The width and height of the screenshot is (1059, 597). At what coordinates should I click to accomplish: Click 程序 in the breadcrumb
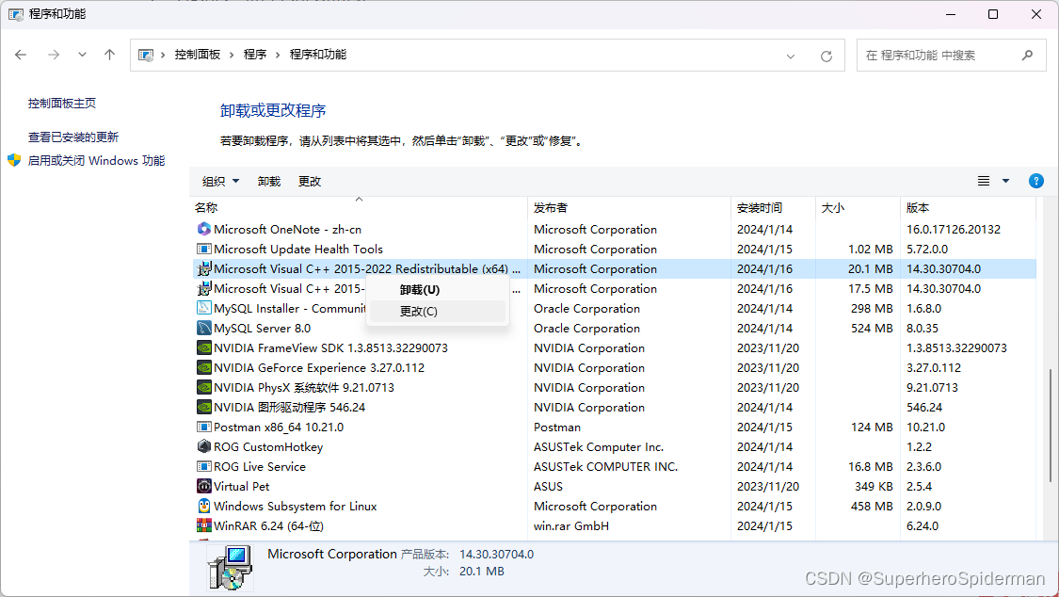point(254,55)
